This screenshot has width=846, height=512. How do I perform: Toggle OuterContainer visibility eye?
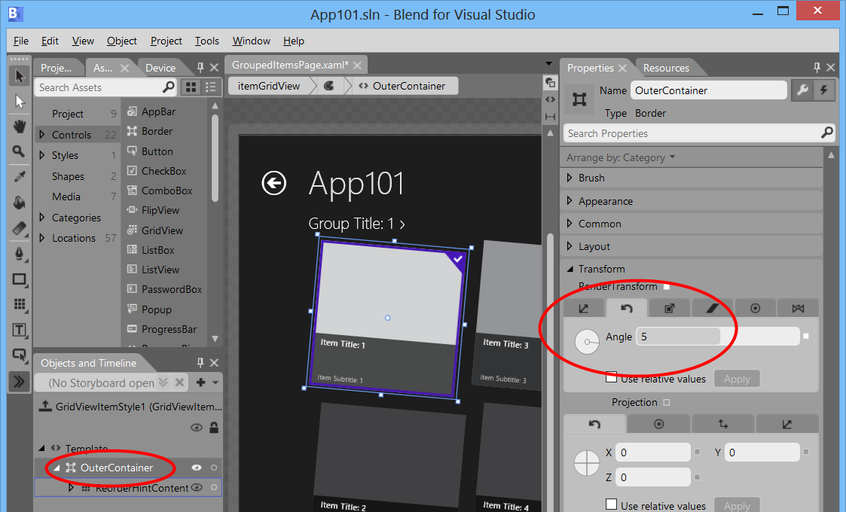pyautogui.click(x=197, y=468)
